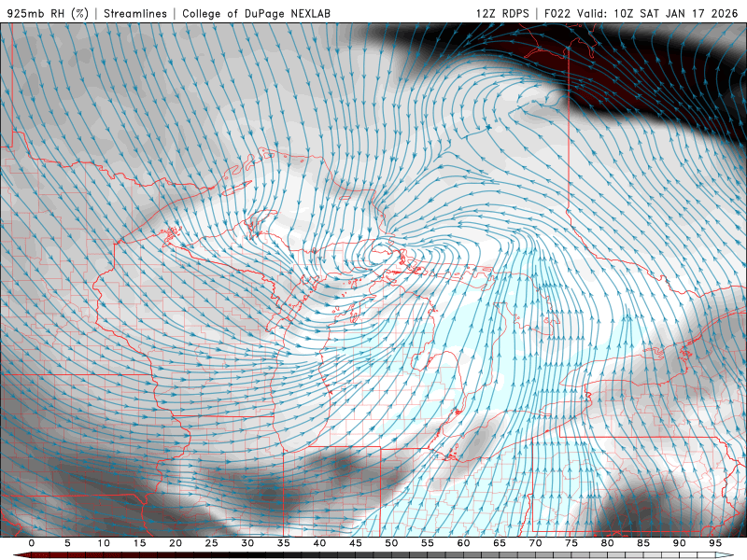Click the '65' value on color scale
The width and height of the screenshot is (747, 560).
click(500, 543)
